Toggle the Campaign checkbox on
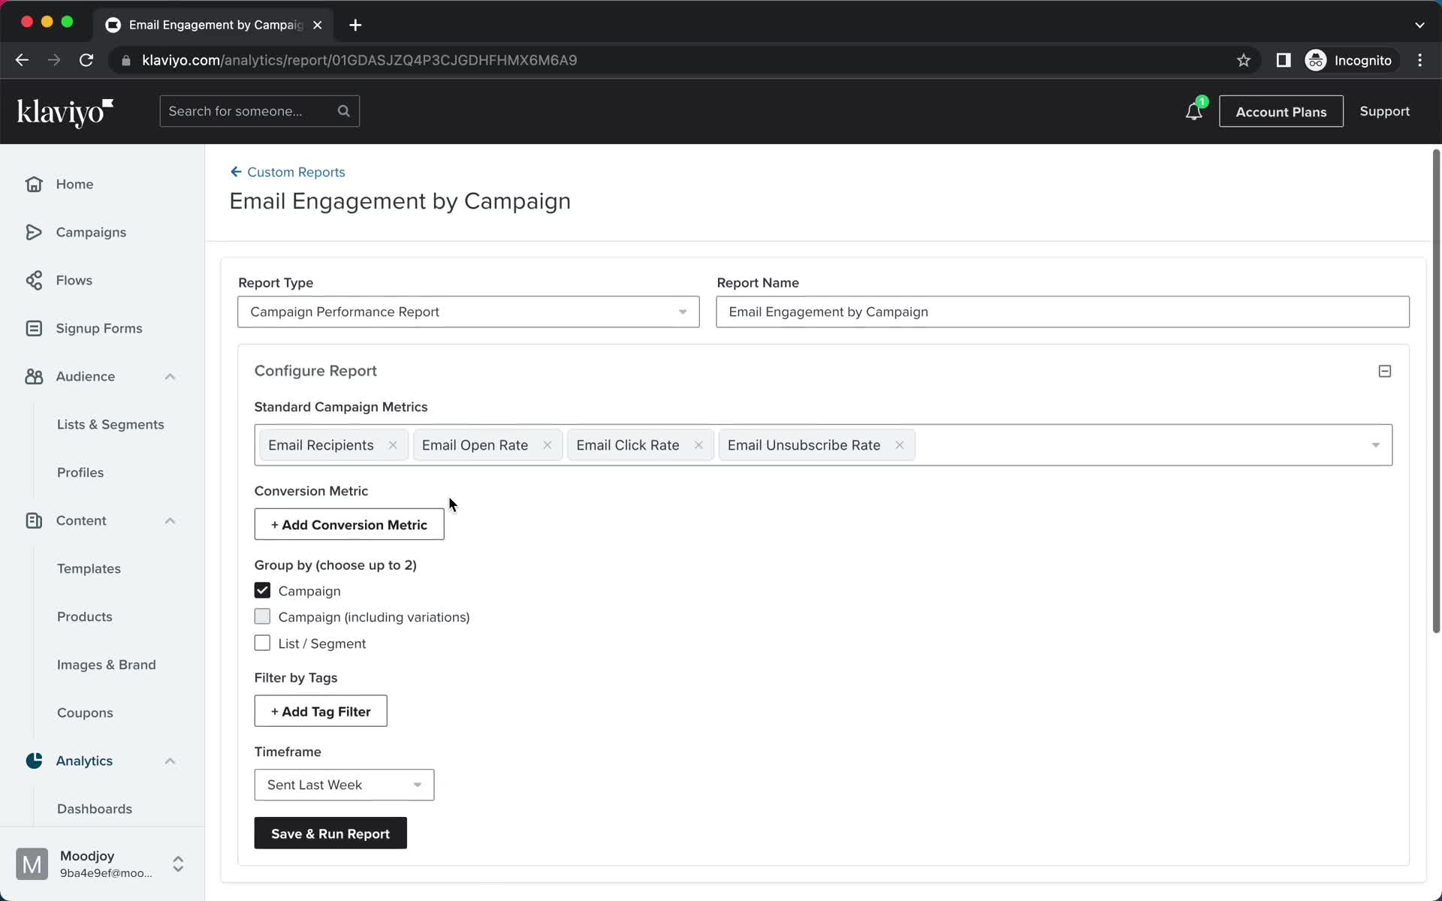 pos(263,589)
